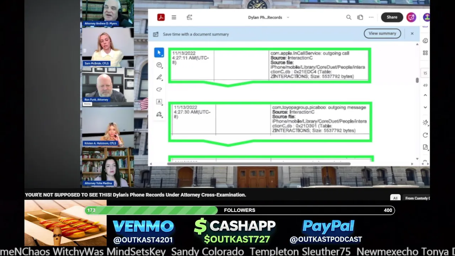This screenshot has height=256, width=455.
Task: Open the page fit document icon
Action: pos(425,147)
